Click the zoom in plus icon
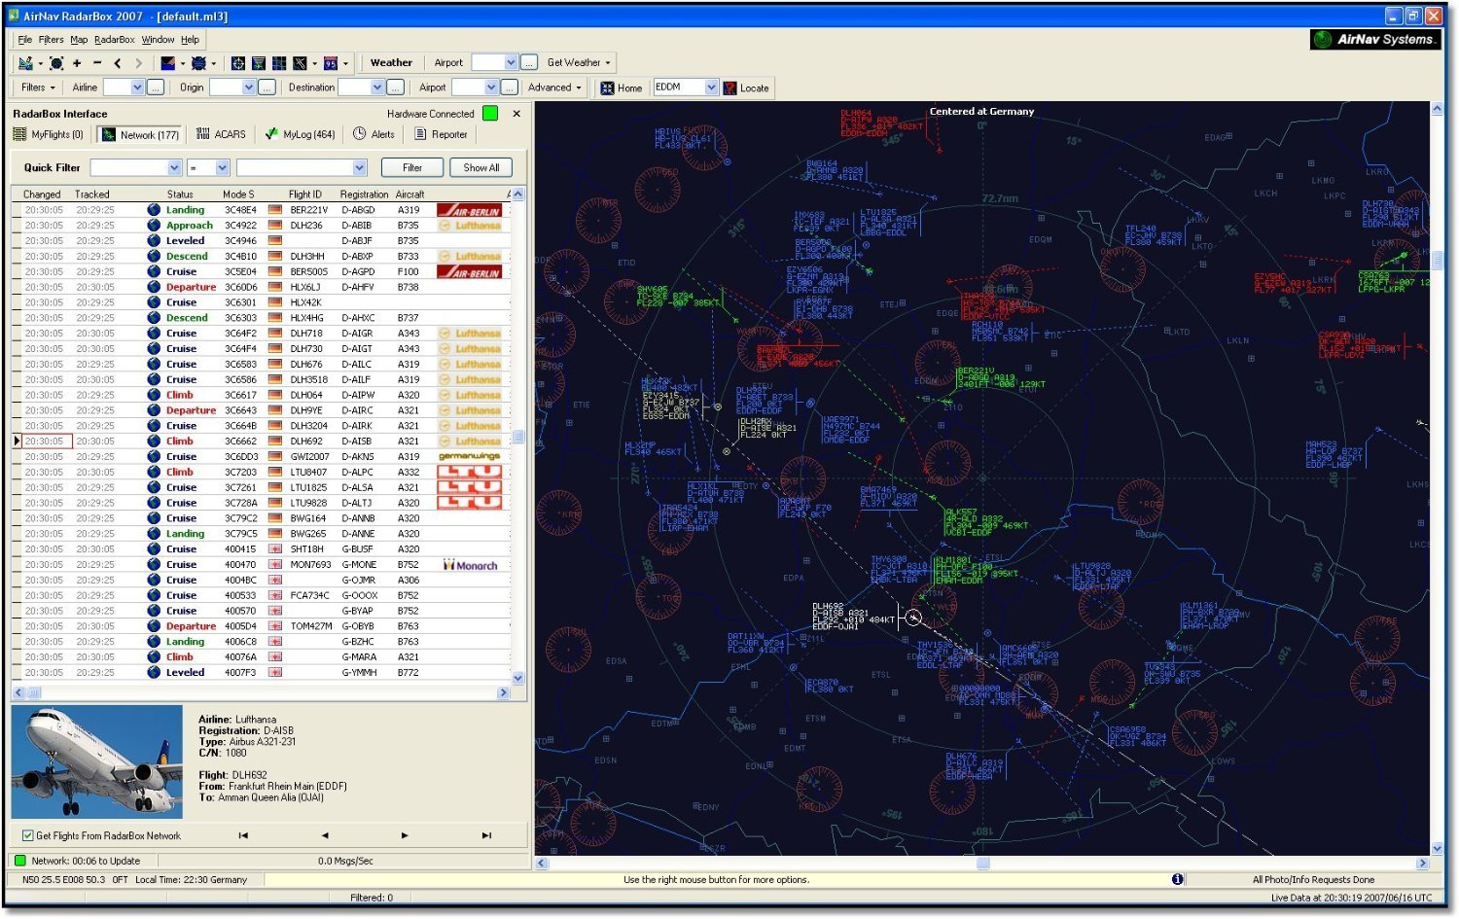This screenshot has width=1459, height=919. (x=77, y=63)
